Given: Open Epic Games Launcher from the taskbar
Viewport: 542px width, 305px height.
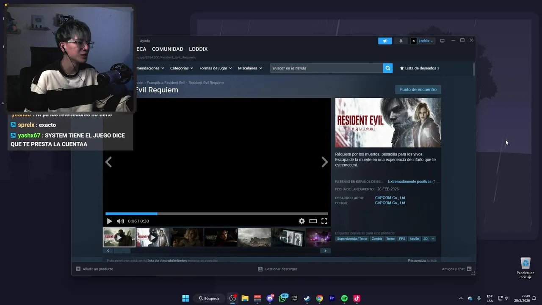Looking at the screenshot, I should 295,298.
